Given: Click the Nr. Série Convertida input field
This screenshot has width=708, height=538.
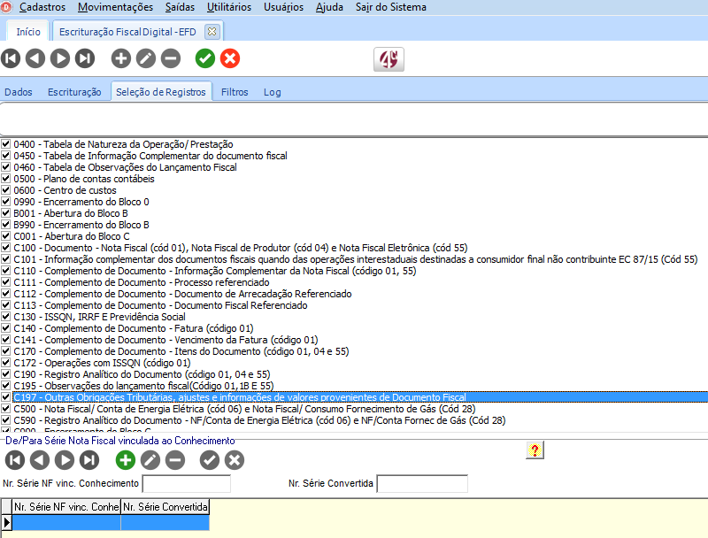Looking at the screenshot, I should click(x=422, y=483).
